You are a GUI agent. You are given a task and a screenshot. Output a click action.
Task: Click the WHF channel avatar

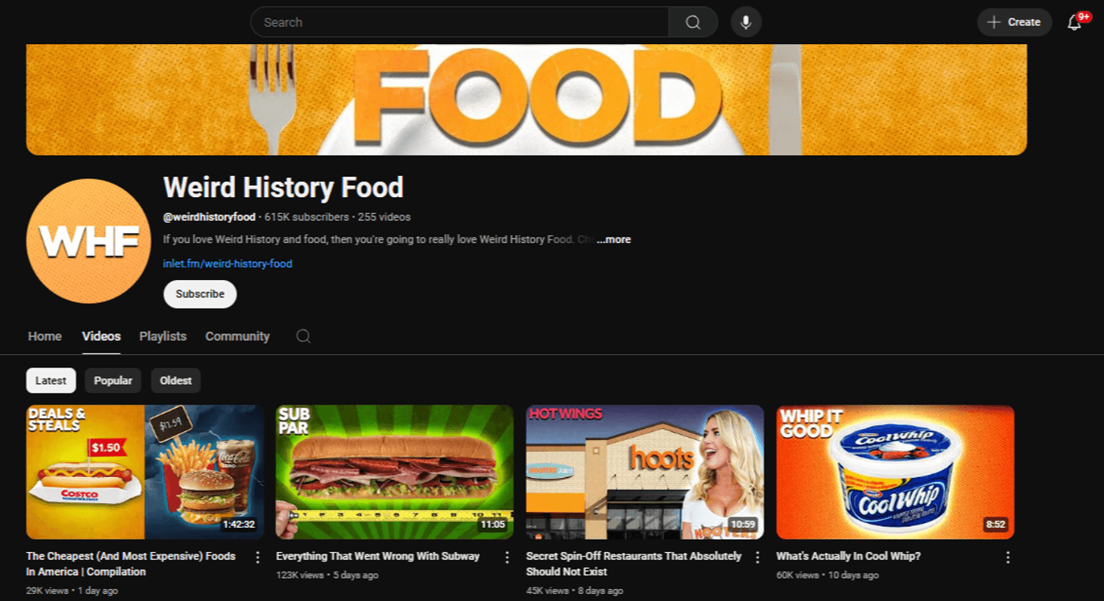pos(88,240)
